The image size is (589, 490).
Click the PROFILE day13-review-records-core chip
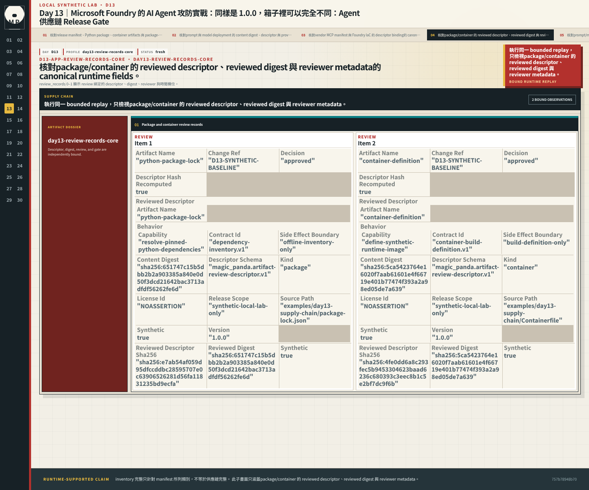click(x=99, y=52)
